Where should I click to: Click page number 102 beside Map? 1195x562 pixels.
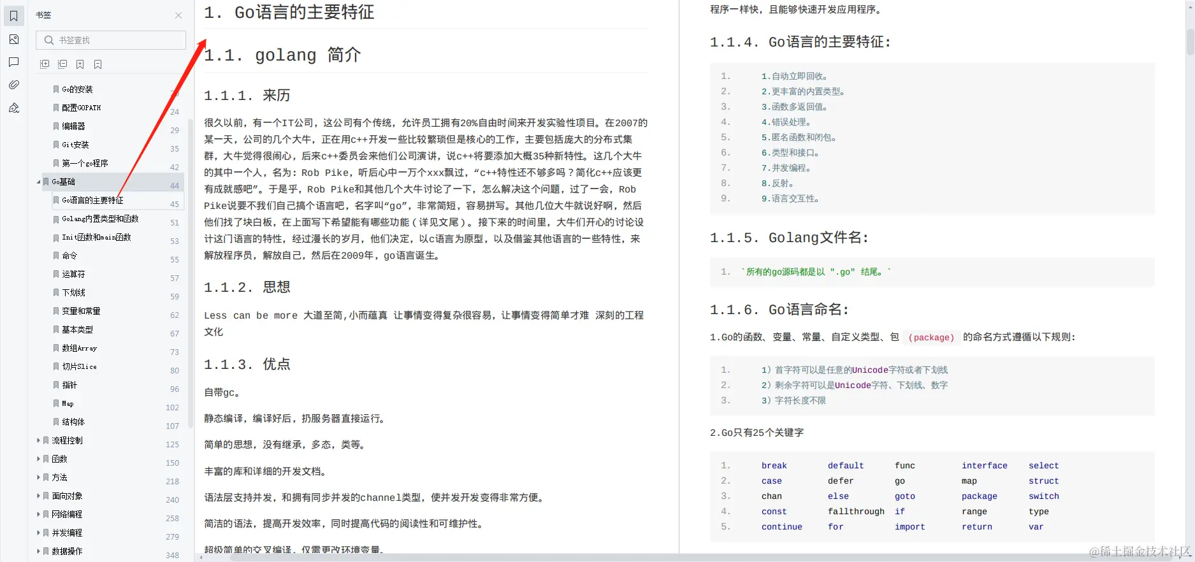[172, 408]
